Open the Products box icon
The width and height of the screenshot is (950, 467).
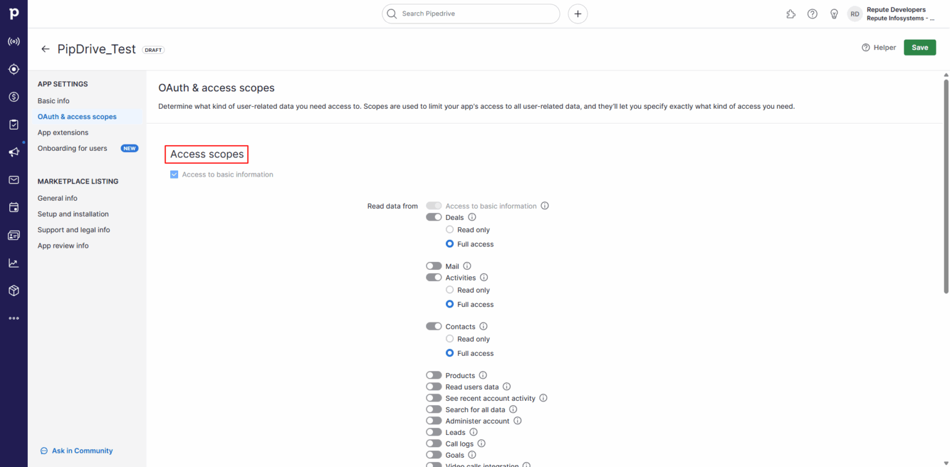[14, 290]
